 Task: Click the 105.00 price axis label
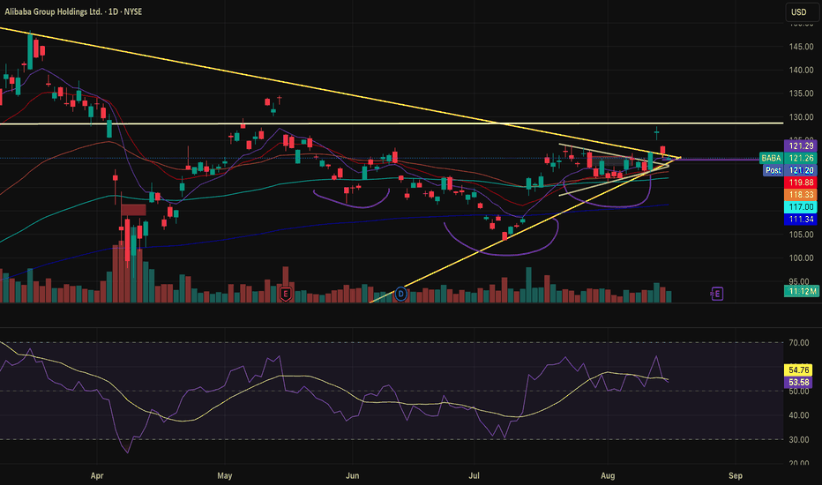[x=801, y=235]
